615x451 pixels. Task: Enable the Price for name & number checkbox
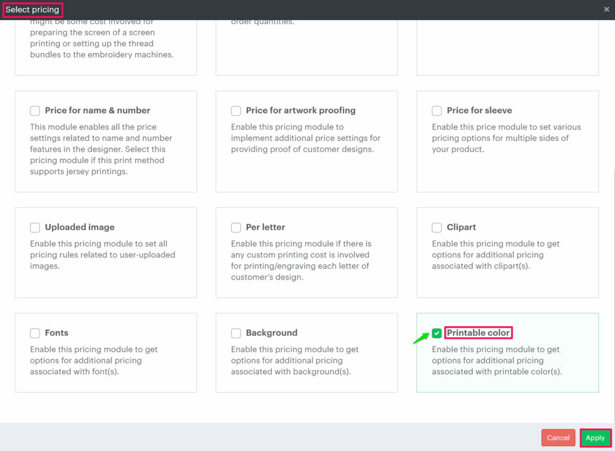click(x=35, y=111)
